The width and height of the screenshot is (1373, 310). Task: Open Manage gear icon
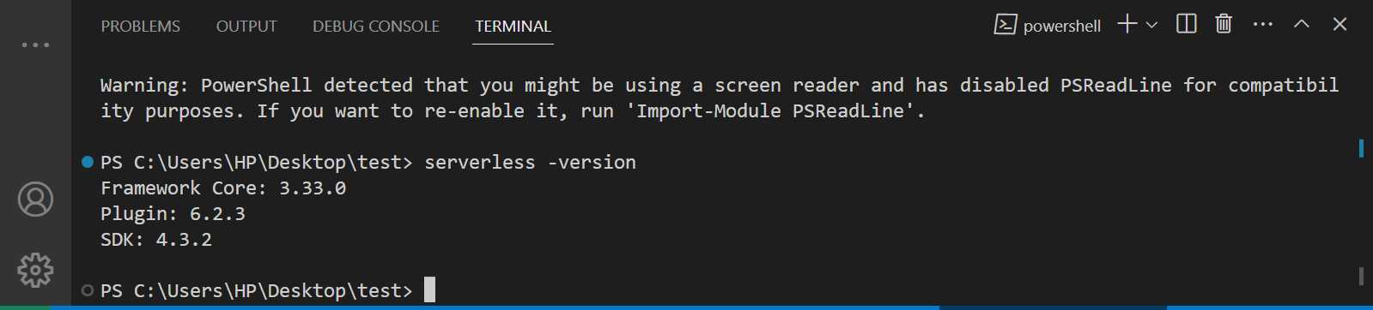pos(35,270)
